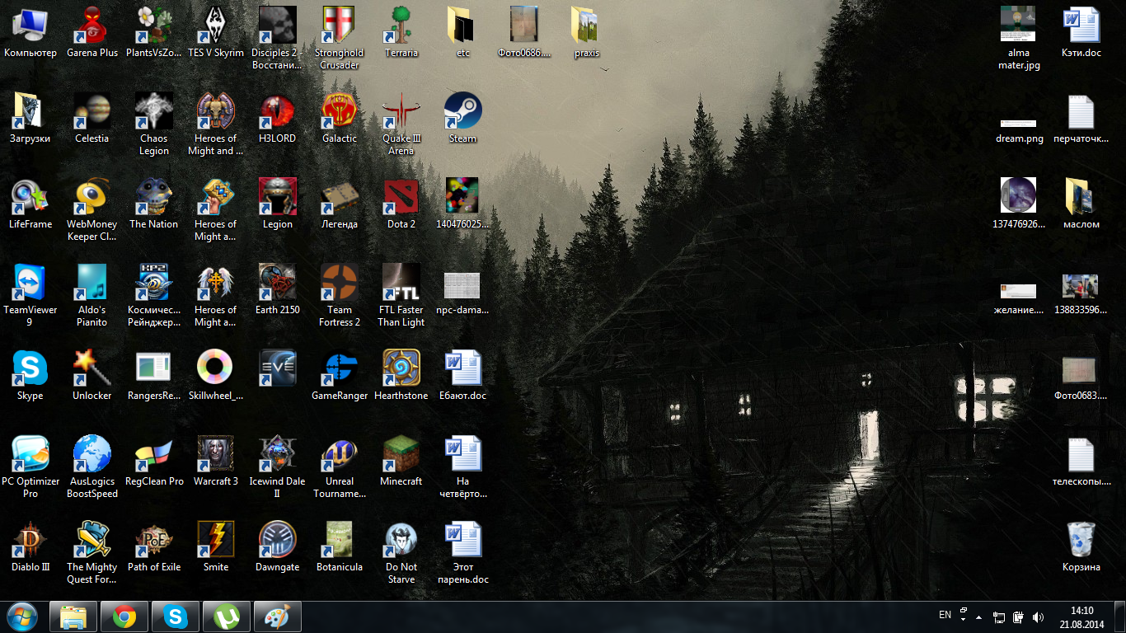Open Paint from the taskbar

pyautogui.click(x=277, y=617)
